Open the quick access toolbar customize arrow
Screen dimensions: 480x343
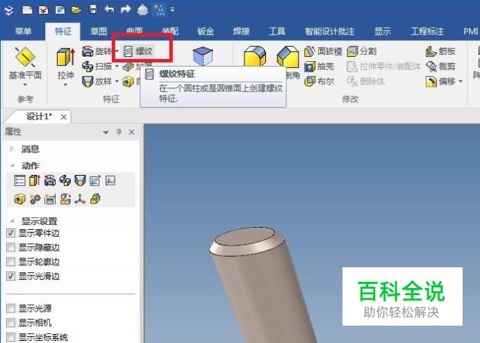[x=172, y=10]
